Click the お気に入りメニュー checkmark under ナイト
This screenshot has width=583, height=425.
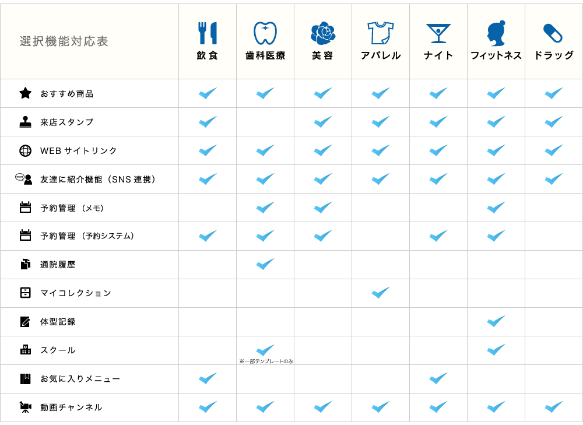pos(438,378)
